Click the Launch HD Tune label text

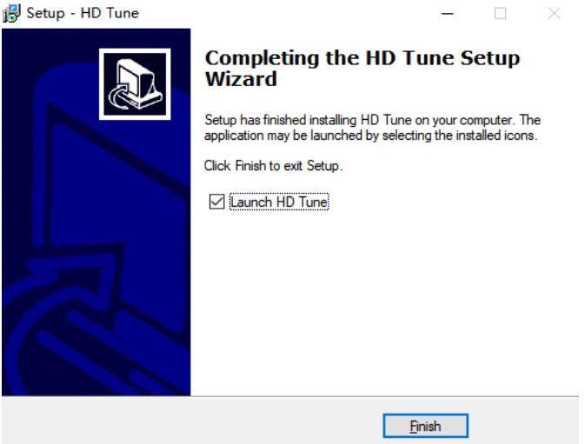(279, 202)
